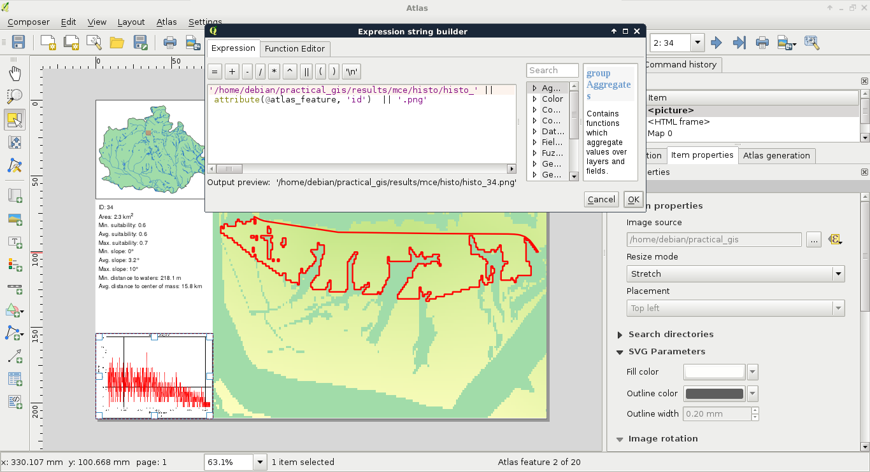Activate the Zoom tool in left toolbar
Image resolution: width=870 pixels, height=472 pixels.
point(15,96)
